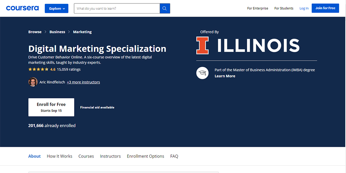Image resolution: width=346 pixels, height=173 pixels.
Task: Jump to the FAQ tab
Action: 174,156
